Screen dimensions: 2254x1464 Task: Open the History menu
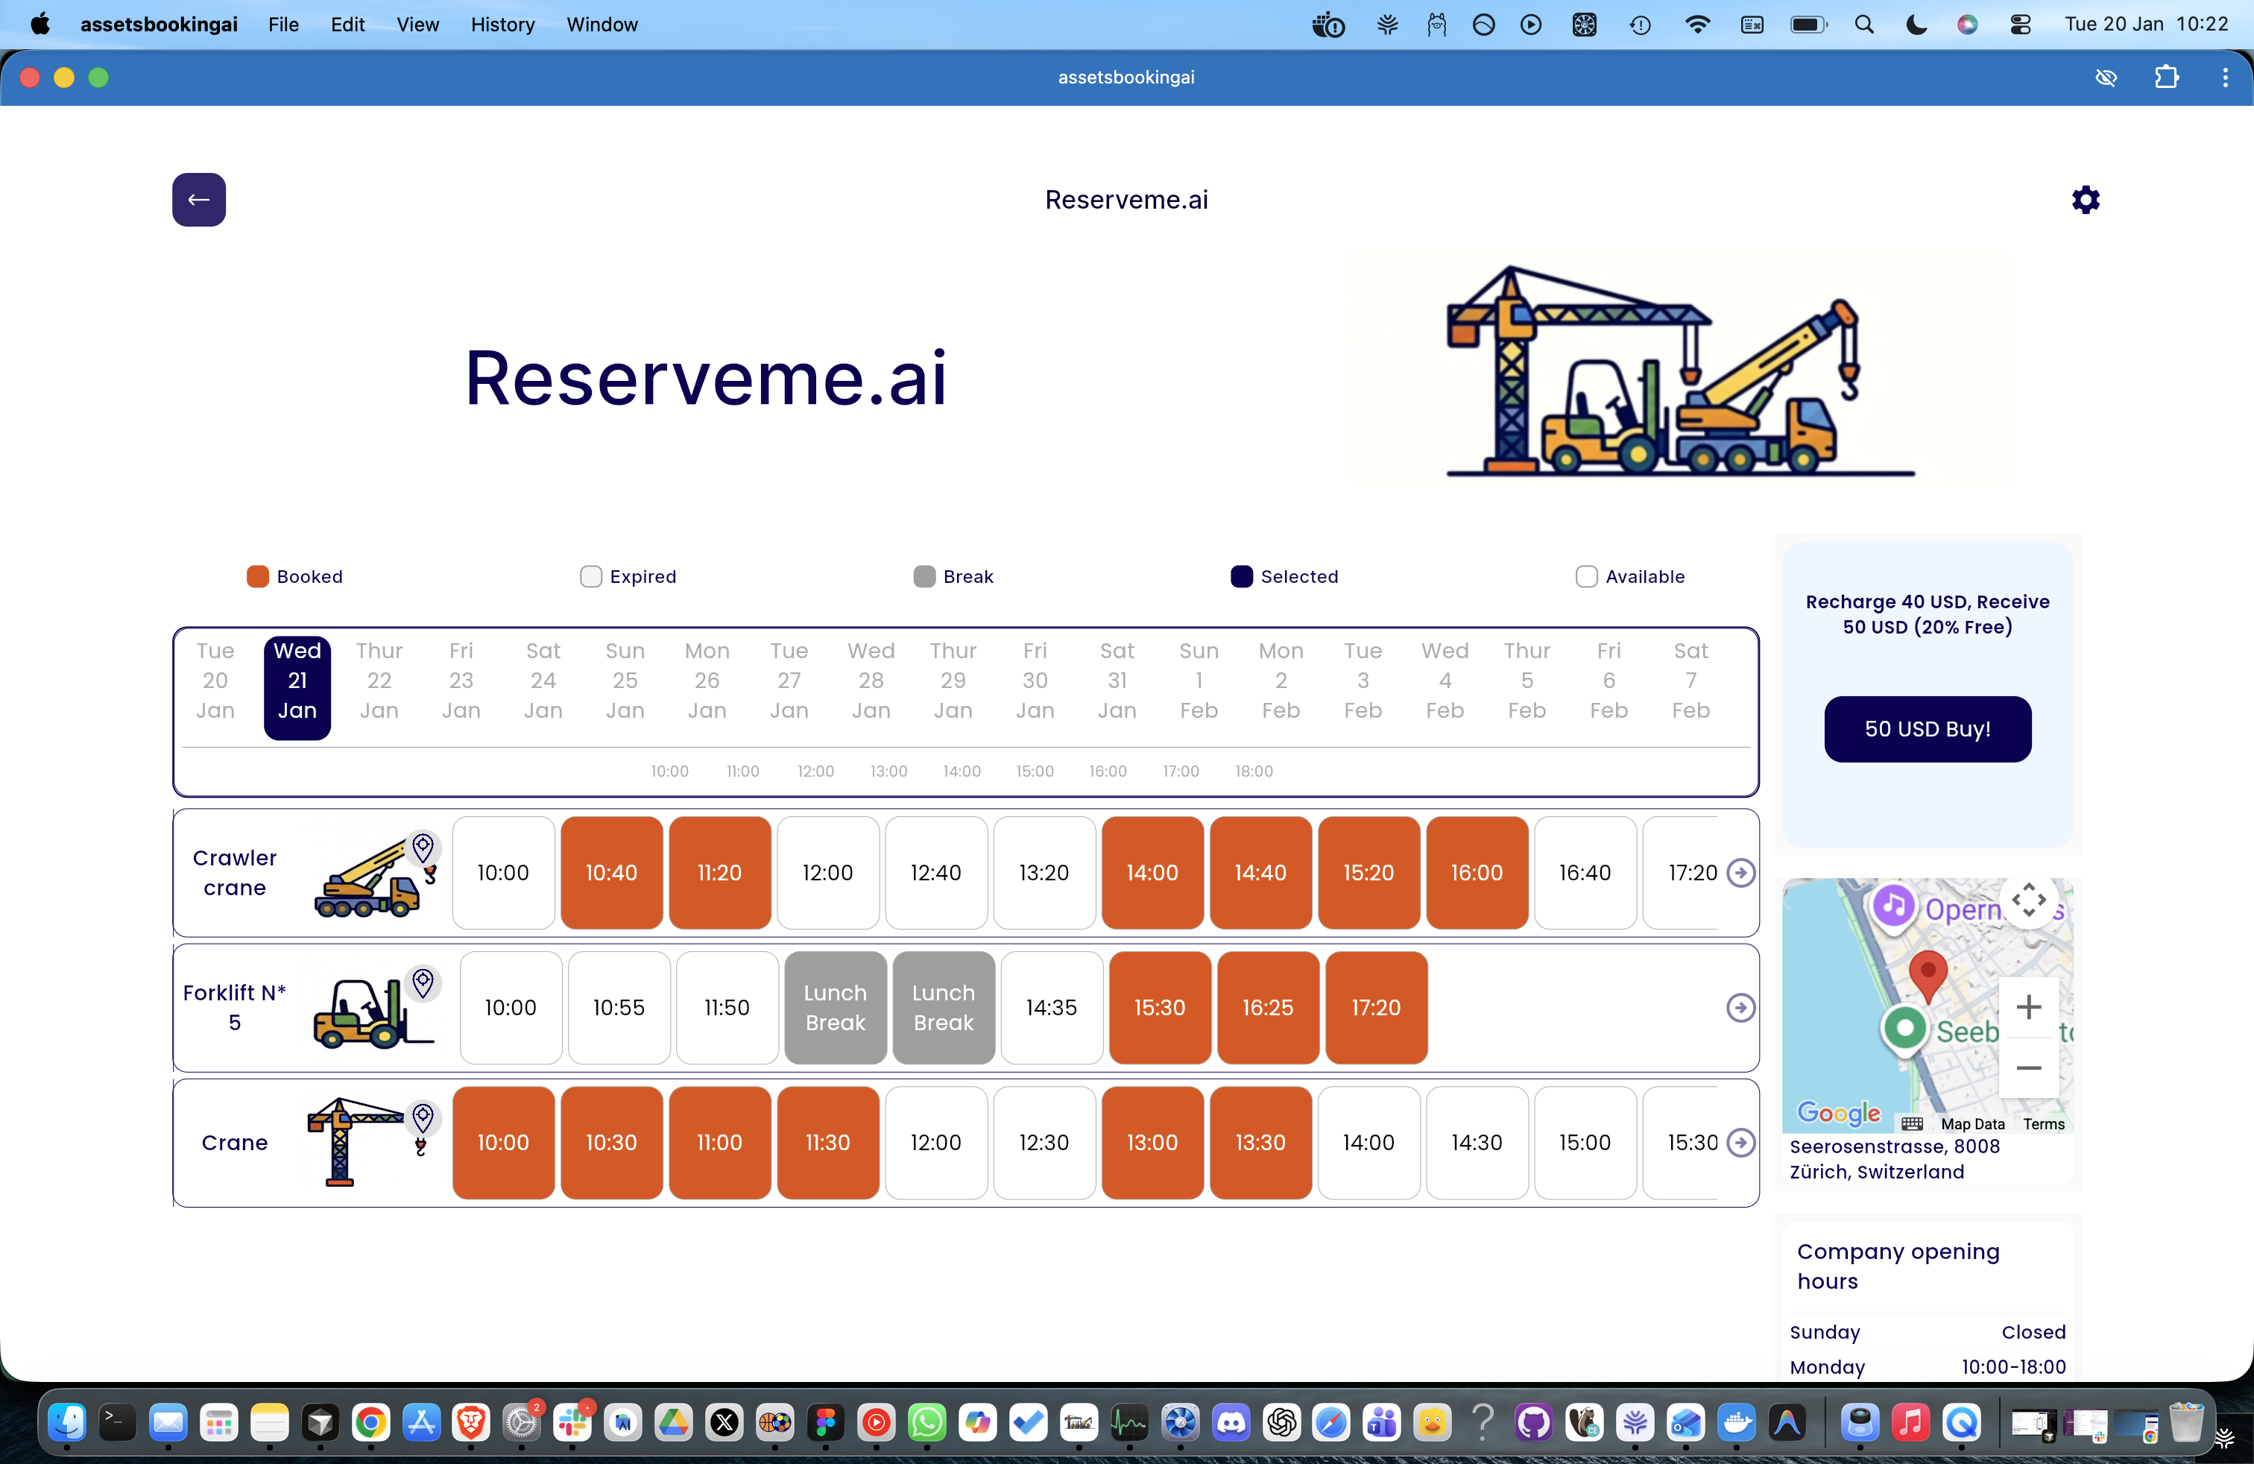(502, 25)
